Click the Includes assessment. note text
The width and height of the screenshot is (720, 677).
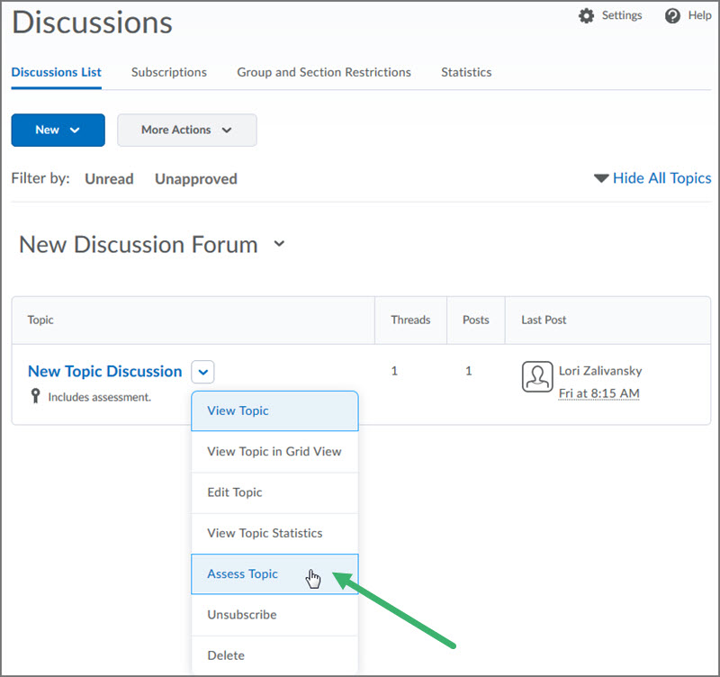click(100, 397)
